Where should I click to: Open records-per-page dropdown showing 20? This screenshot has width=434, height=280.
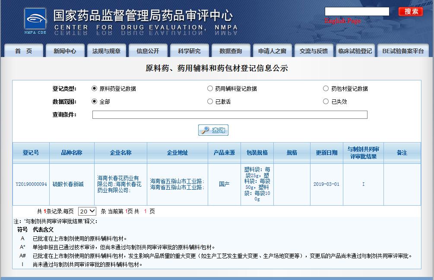click(87, 211)
